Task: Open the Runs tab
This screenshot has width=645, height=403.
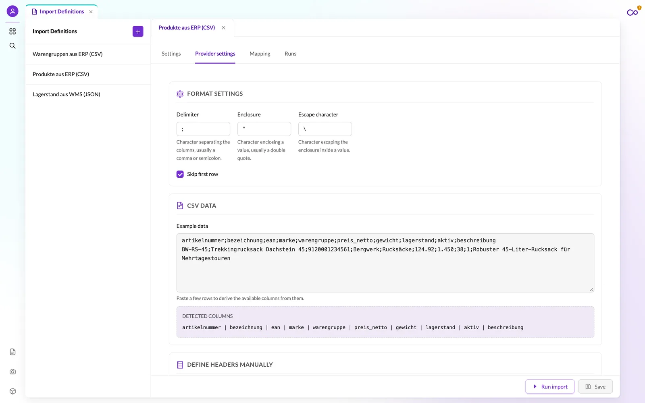Action: coord(290,54)
